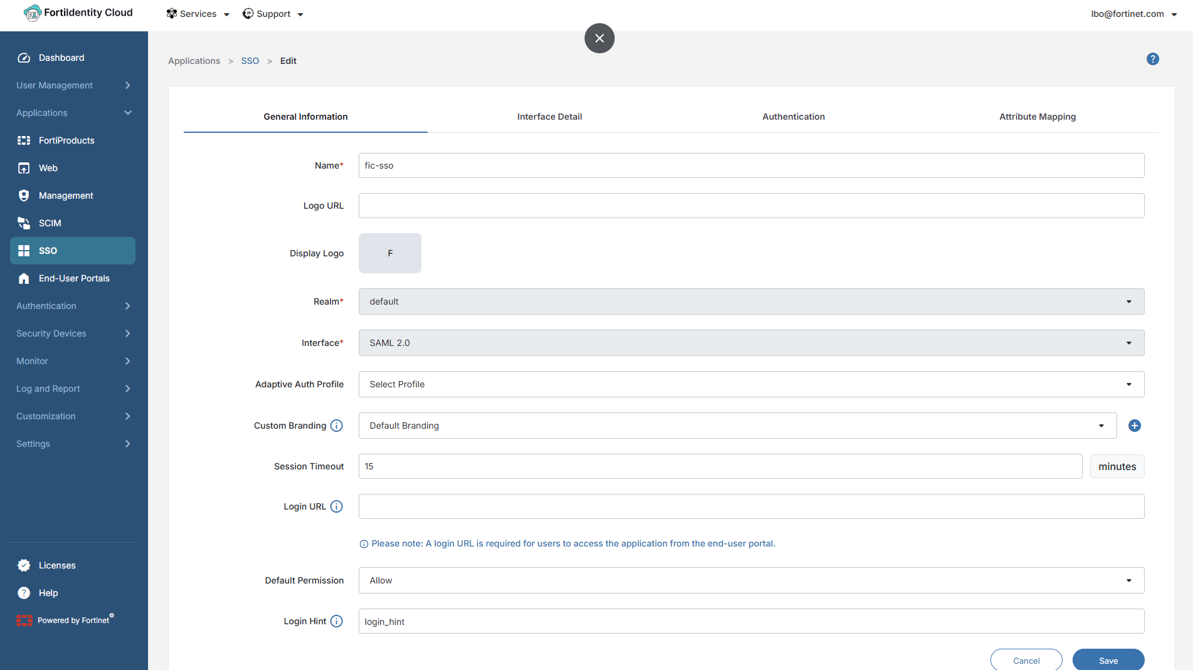1193x670 pixels.
Task: Click the blue help question mark icon
Action: click(x=1152, y=59)
